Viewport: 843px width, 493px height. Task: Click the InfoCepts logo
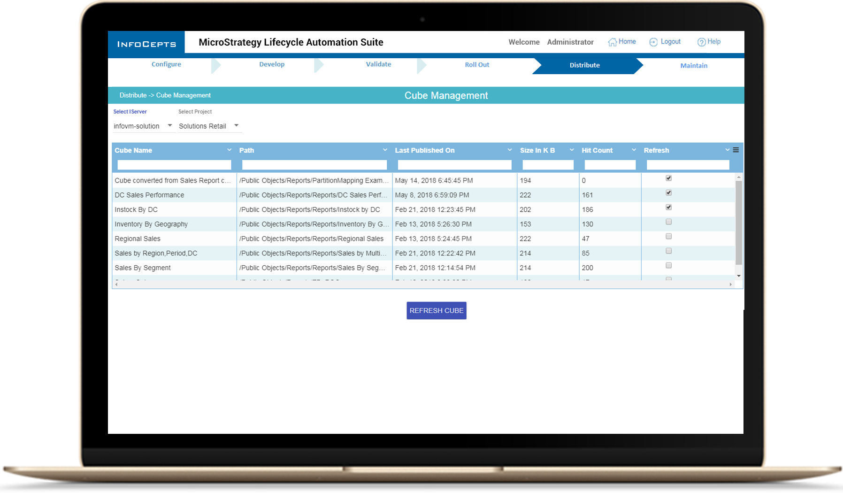tap(146, 44)
